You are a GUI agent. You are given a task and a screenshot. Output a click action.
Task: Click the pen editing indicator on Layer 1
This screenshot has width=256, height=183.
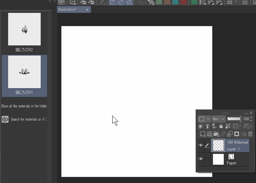click(207, 145)
